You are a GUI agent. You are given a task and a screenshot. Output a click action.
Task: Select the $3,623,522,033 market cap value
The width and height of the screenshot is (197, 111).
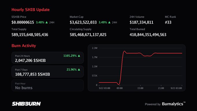83,22
